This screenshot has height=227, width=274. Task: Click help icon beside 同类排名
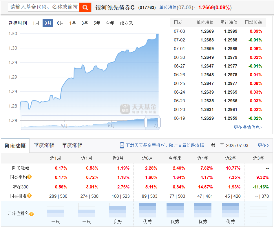coord(29,195)
